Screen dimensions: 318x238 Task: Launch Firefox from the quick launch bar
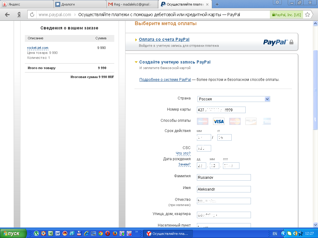(x=115, y=234)
